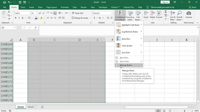Open the File tab
The width and height of the screenshot is (200, 112).
[4, 7]
